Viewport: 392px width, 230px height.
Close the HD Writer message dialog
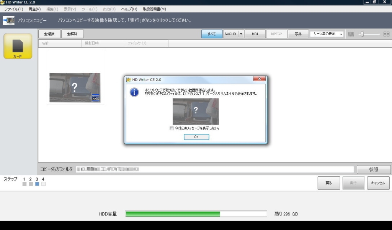pos(259,79)
